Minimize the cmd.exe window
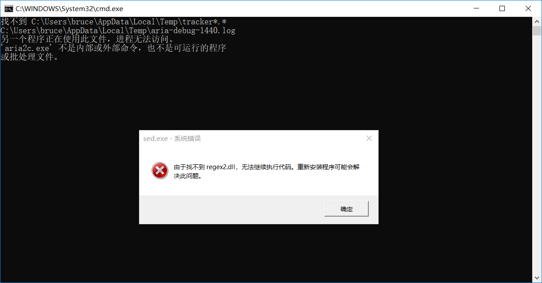The image size is (542, 283). coord(476,8)
